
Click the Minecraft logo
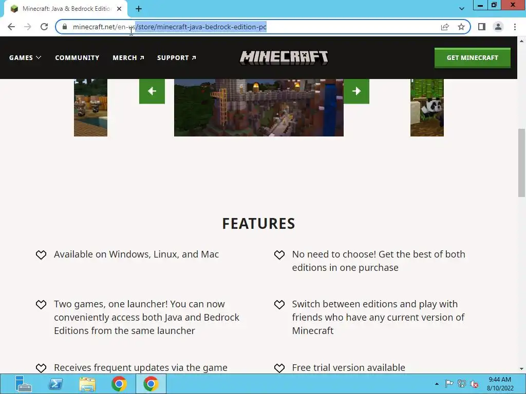pyautogui.click(x=284, y=57)
